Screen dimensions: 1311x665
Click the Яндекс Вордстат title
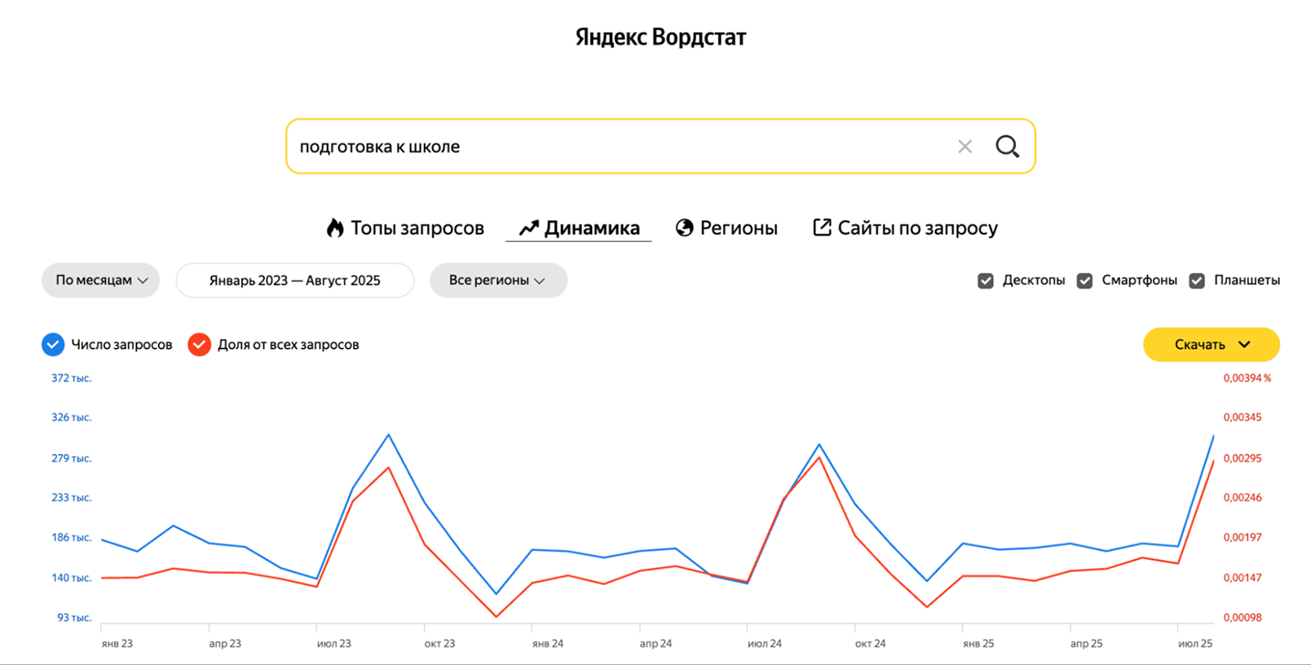click(660, 37)
